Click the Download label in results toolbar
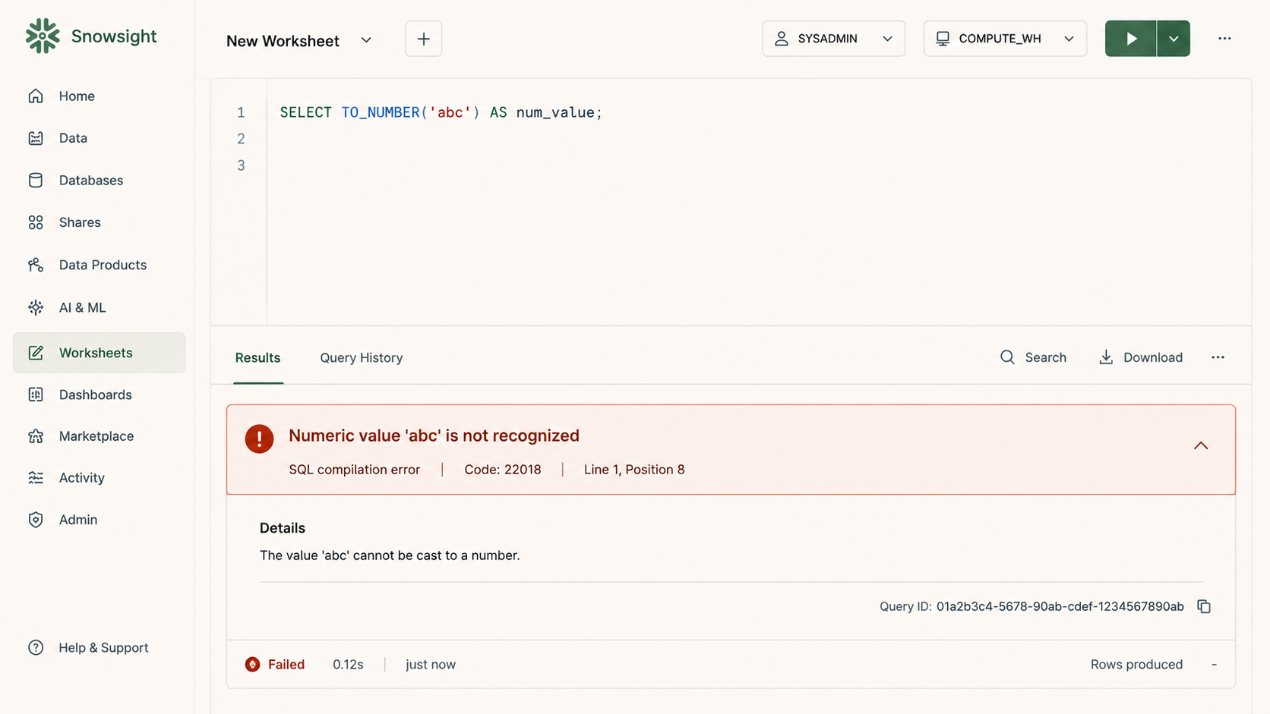Image resolution: width=1270 pixels, height=714 pixels. (x=1153, y=357)
